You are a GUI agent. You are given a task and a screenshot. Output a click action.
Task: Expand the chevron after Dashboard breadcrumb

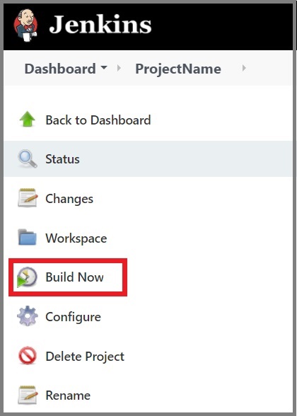point(119,69)
